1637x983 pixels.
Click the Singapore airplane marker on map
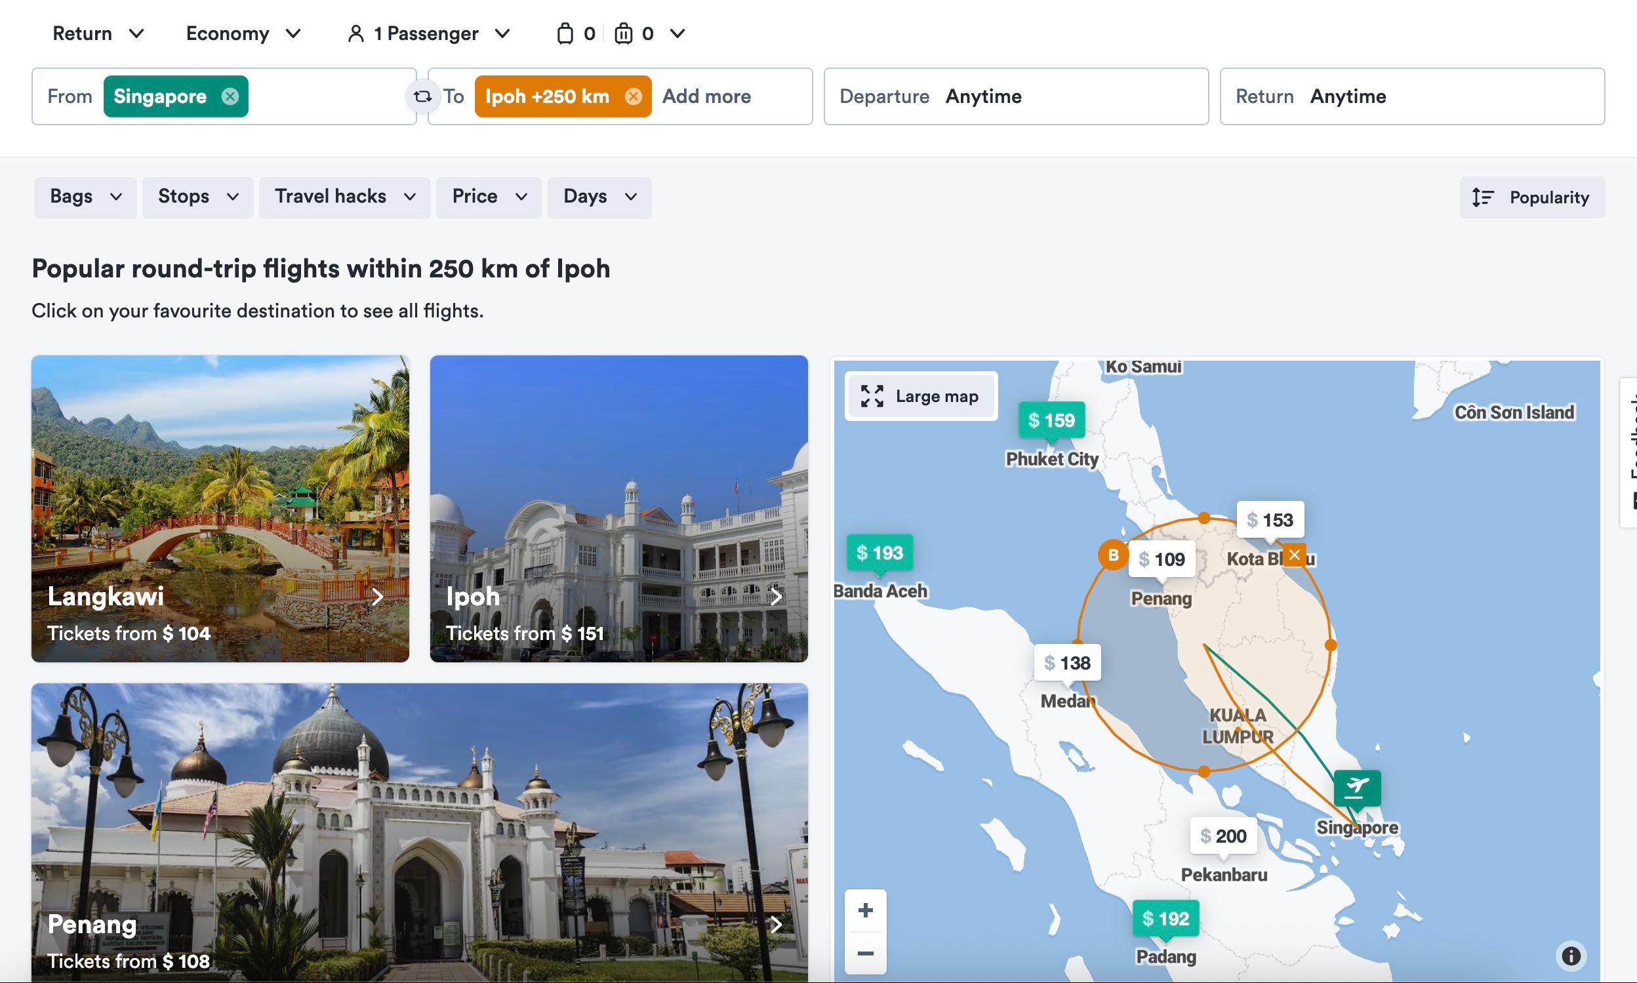(x=1357, y=788)
